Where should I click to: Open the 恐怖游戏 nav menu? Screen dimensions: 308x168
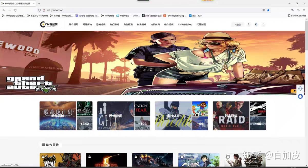101,24
